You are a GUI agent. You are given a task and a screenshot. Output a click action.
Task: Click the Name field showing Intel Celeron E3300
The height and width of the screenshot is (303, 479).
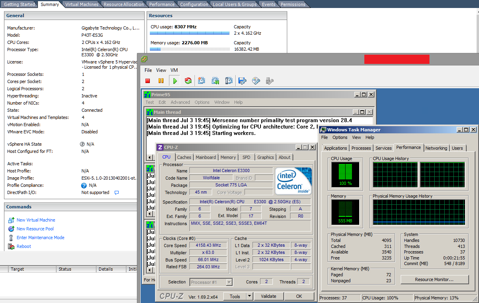click(231, 170)
